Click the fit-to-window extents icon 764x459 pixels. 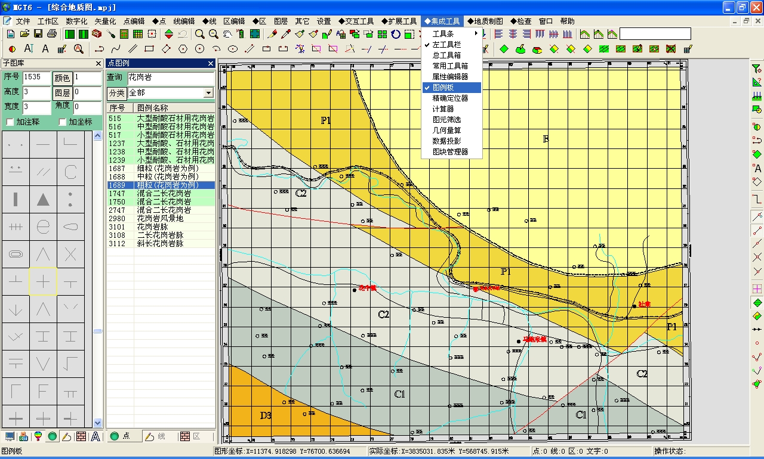tap(255, 34)
